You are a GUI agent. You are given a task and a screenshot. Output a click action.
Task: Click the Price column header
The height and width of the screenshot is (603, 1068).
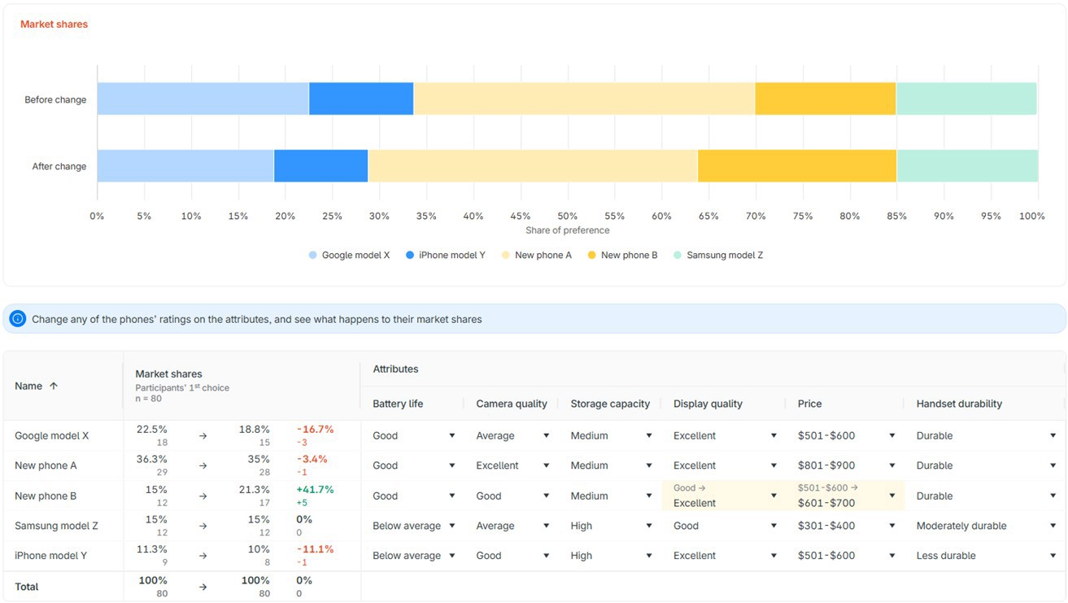click(809, 404)
